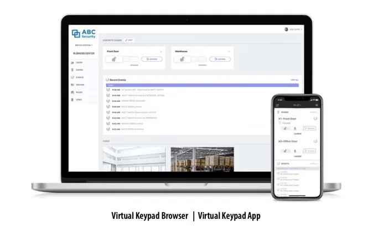Tap the edit icon in phone app header
The image size is (373, 231).
pyautogui.click(x=277, y=106)
